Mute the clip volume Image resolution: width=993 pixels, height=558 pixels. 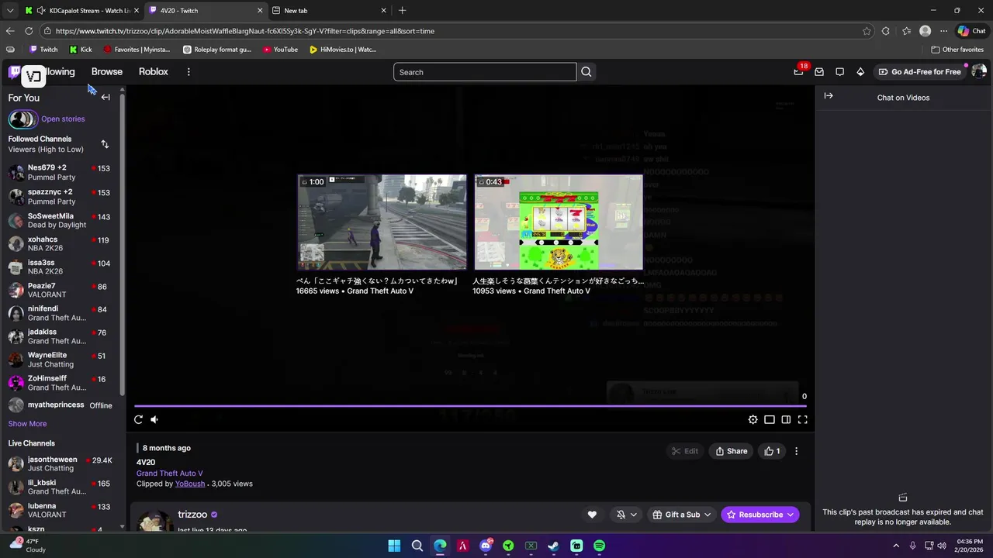click(x=154, y=419)
